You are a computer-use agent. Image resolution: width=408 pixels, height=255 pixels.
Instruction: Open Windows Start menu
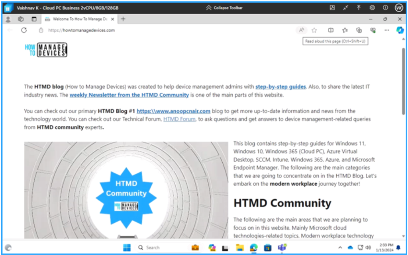point(127,247)
